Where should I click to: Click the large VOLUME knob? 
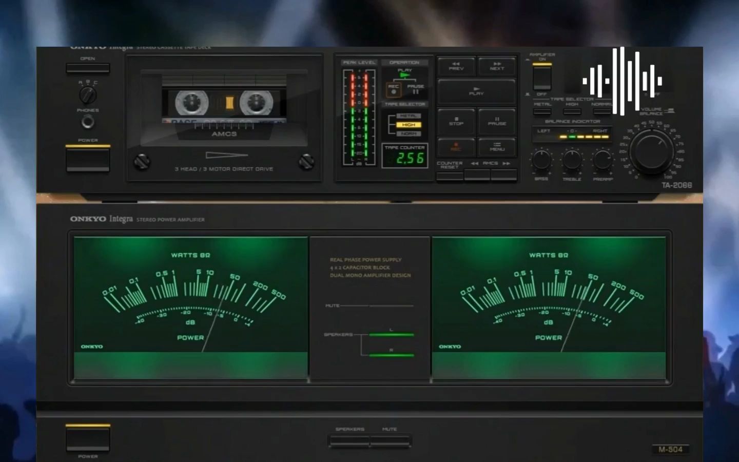[652, 151]
